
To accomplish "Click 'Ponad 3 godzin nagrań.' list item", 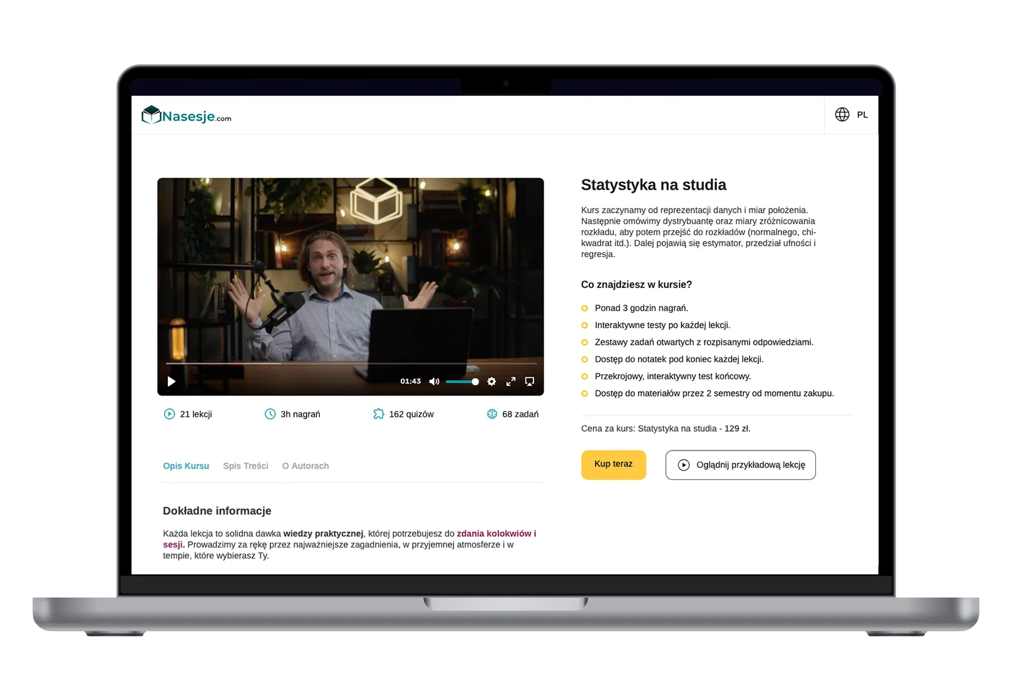I will pyautogui.click(x=641, y=308).
